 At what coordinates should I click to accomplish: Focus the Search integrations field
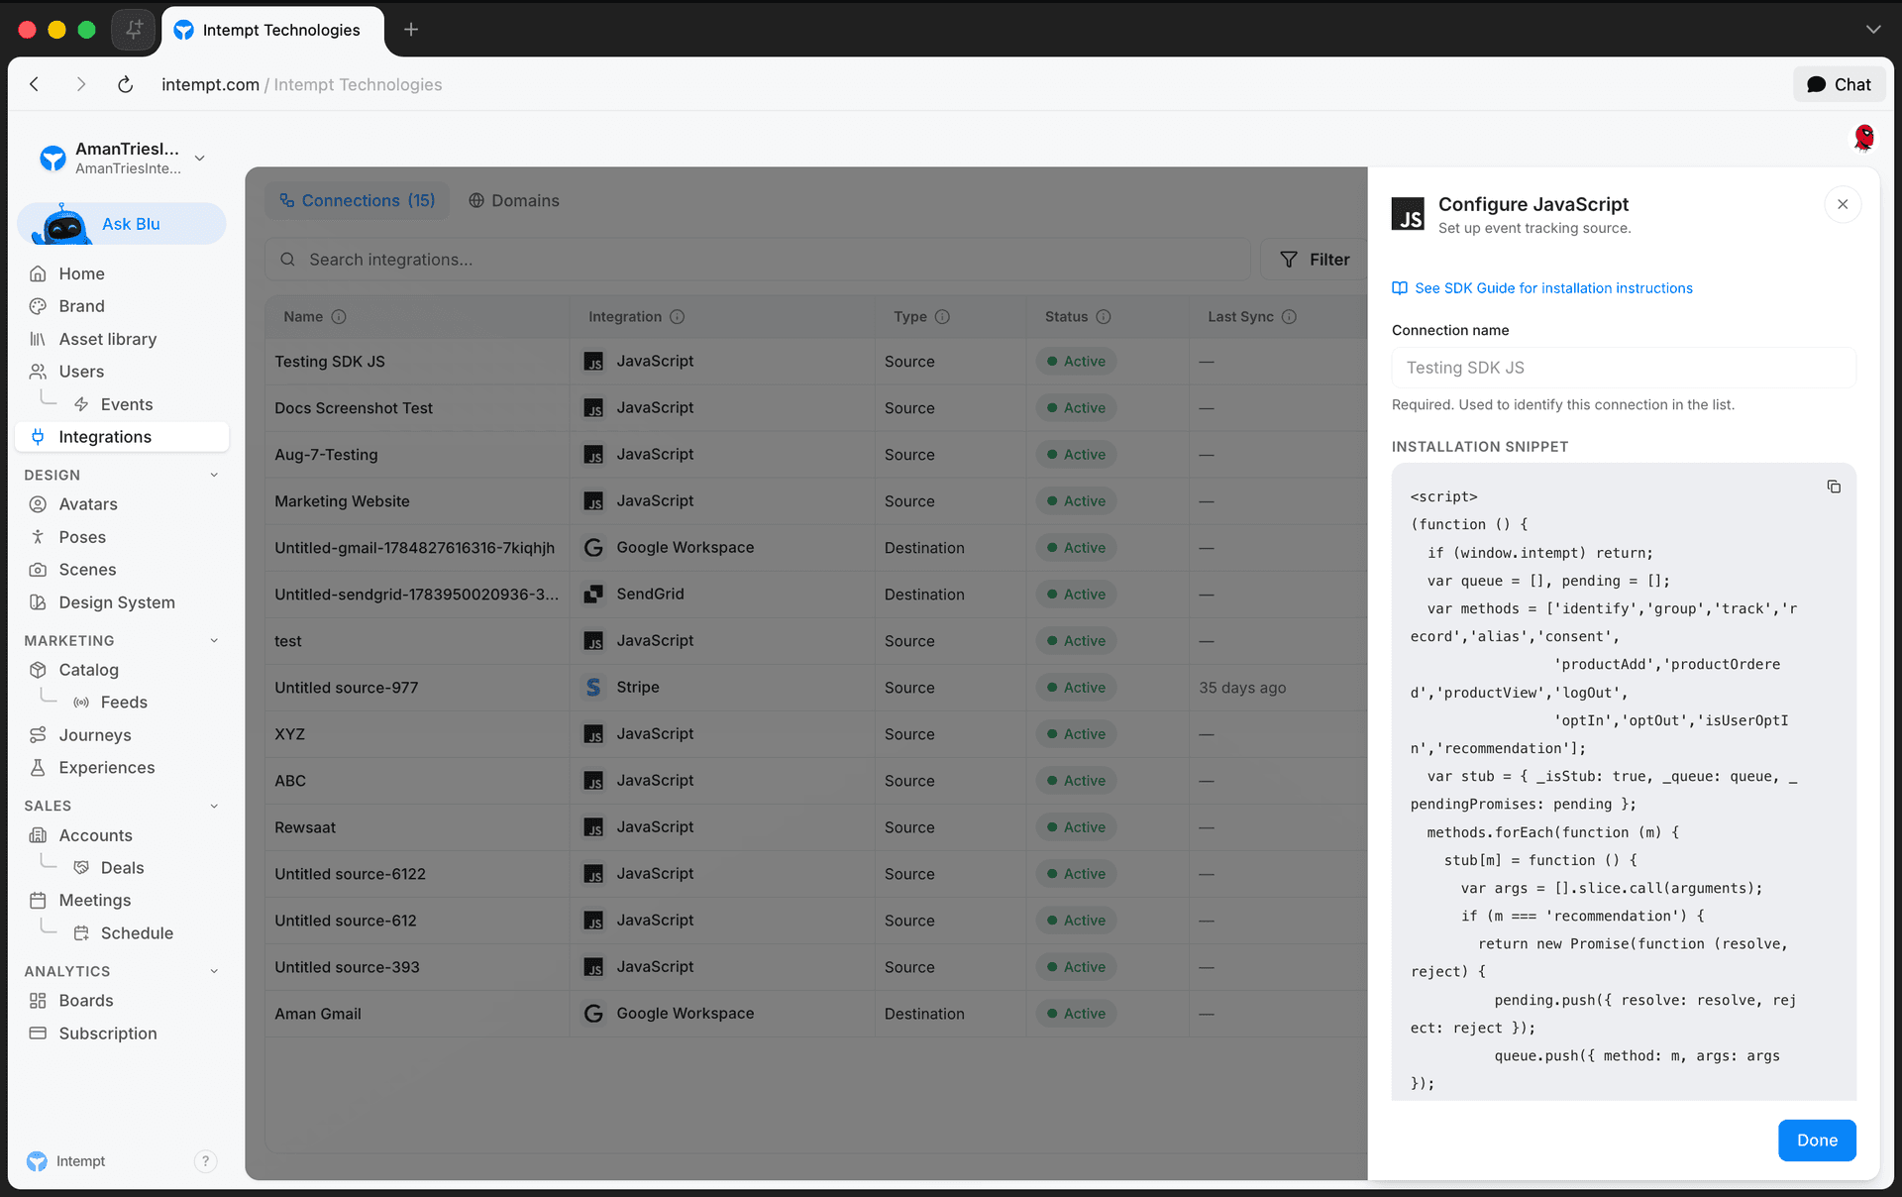pyautogui.click(x=758, y=260)
